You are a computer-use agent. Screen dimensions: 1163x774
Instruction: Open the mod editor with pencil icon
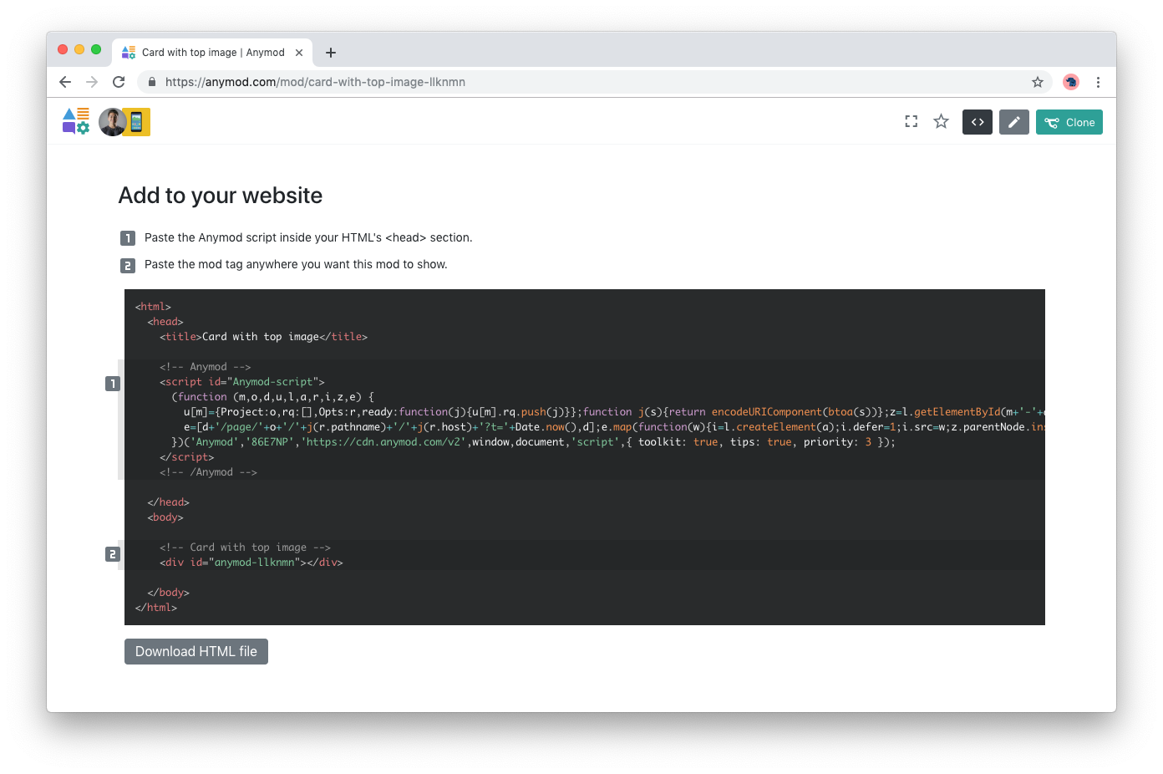tap(1014, 122)
